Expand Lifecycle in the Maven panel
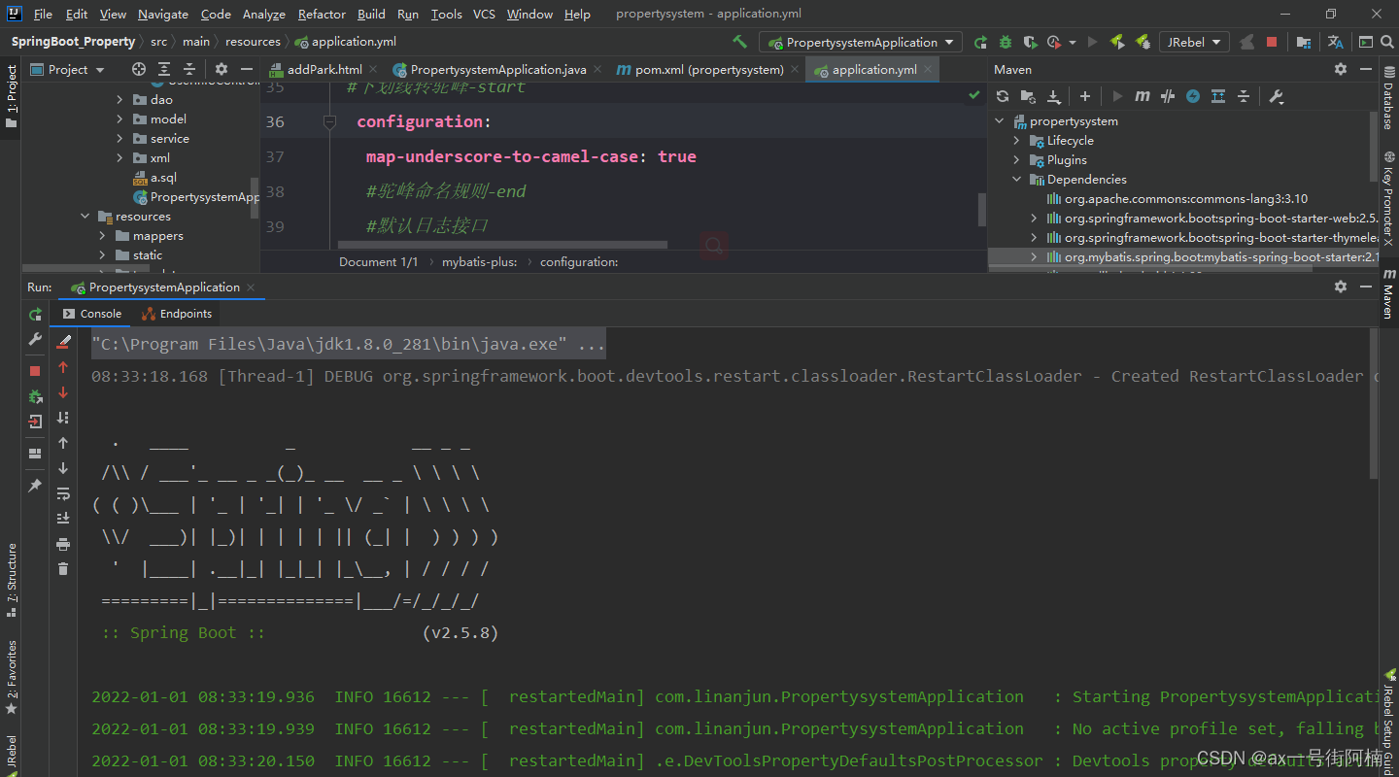The height and width of the screenshot is (777, 1399). (1016, 141)
